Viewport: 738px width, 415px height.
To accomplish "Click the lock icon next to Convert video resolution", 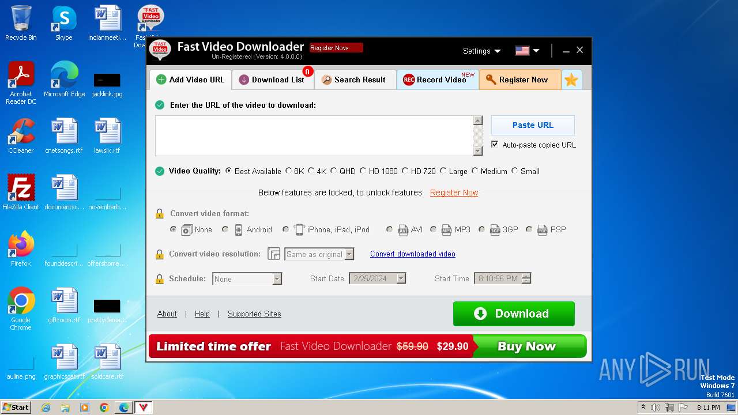I will click(x=160, y=254).
